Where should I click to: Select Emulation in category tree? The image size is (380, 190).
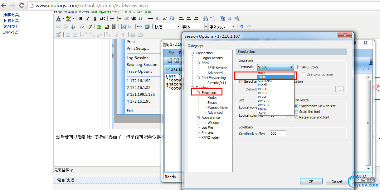click(209, 93)
